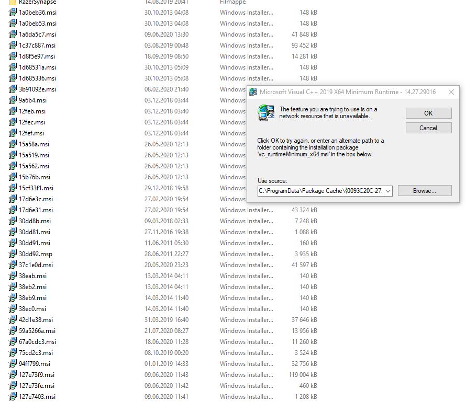The image size is (466, 402).
Task: Select the icon of 1a0beb53.msi
Action: tap(13, 24)
